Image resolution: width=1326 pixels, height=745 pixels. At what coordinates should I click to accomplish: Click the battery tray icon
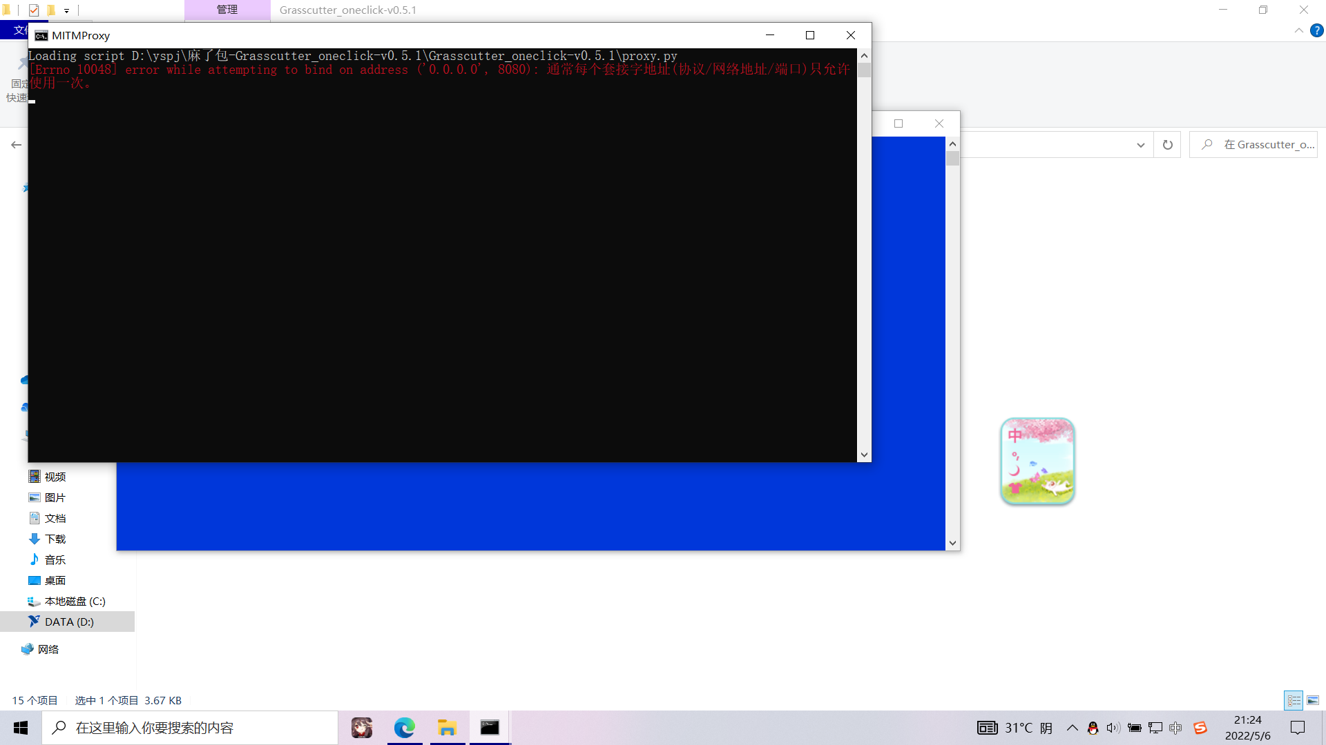coord(1134,728)
